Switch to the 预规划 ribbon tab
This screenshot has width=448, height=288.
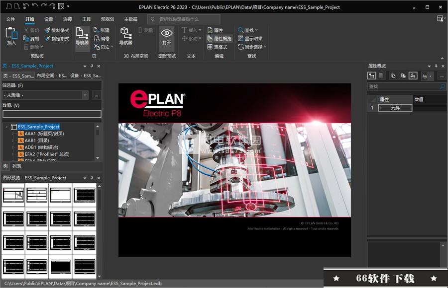[x=108, y=19]
